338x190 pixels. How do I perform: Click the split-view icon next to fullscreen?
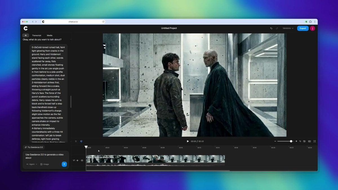point(309,141)
